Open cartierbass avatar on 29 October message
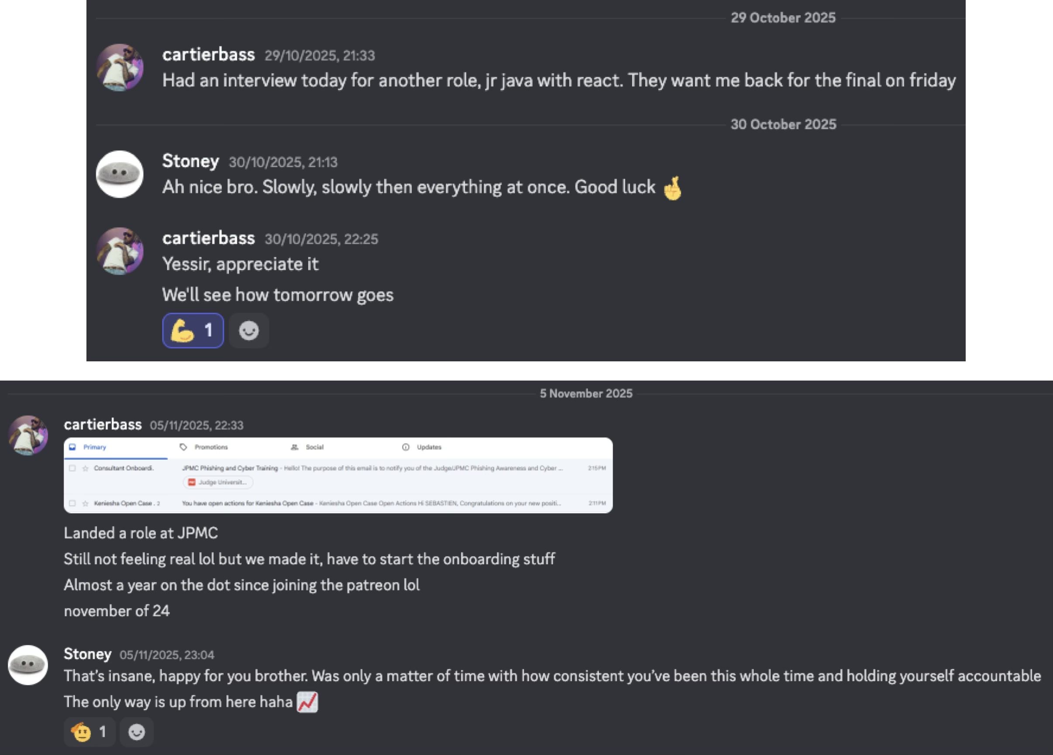Viewport: 1053px width, 755px height. pos(120,67)
